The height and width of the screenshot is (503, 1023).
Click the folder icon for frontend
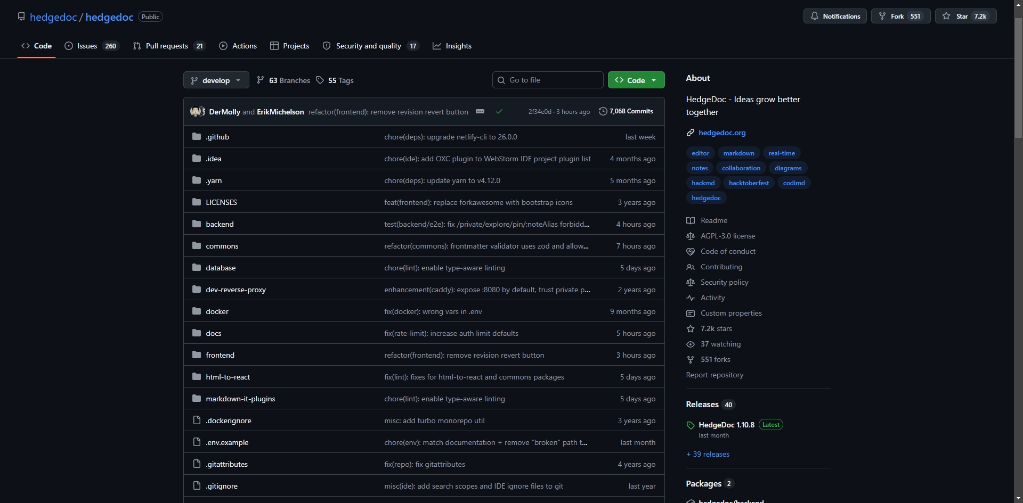coord(197,355)
